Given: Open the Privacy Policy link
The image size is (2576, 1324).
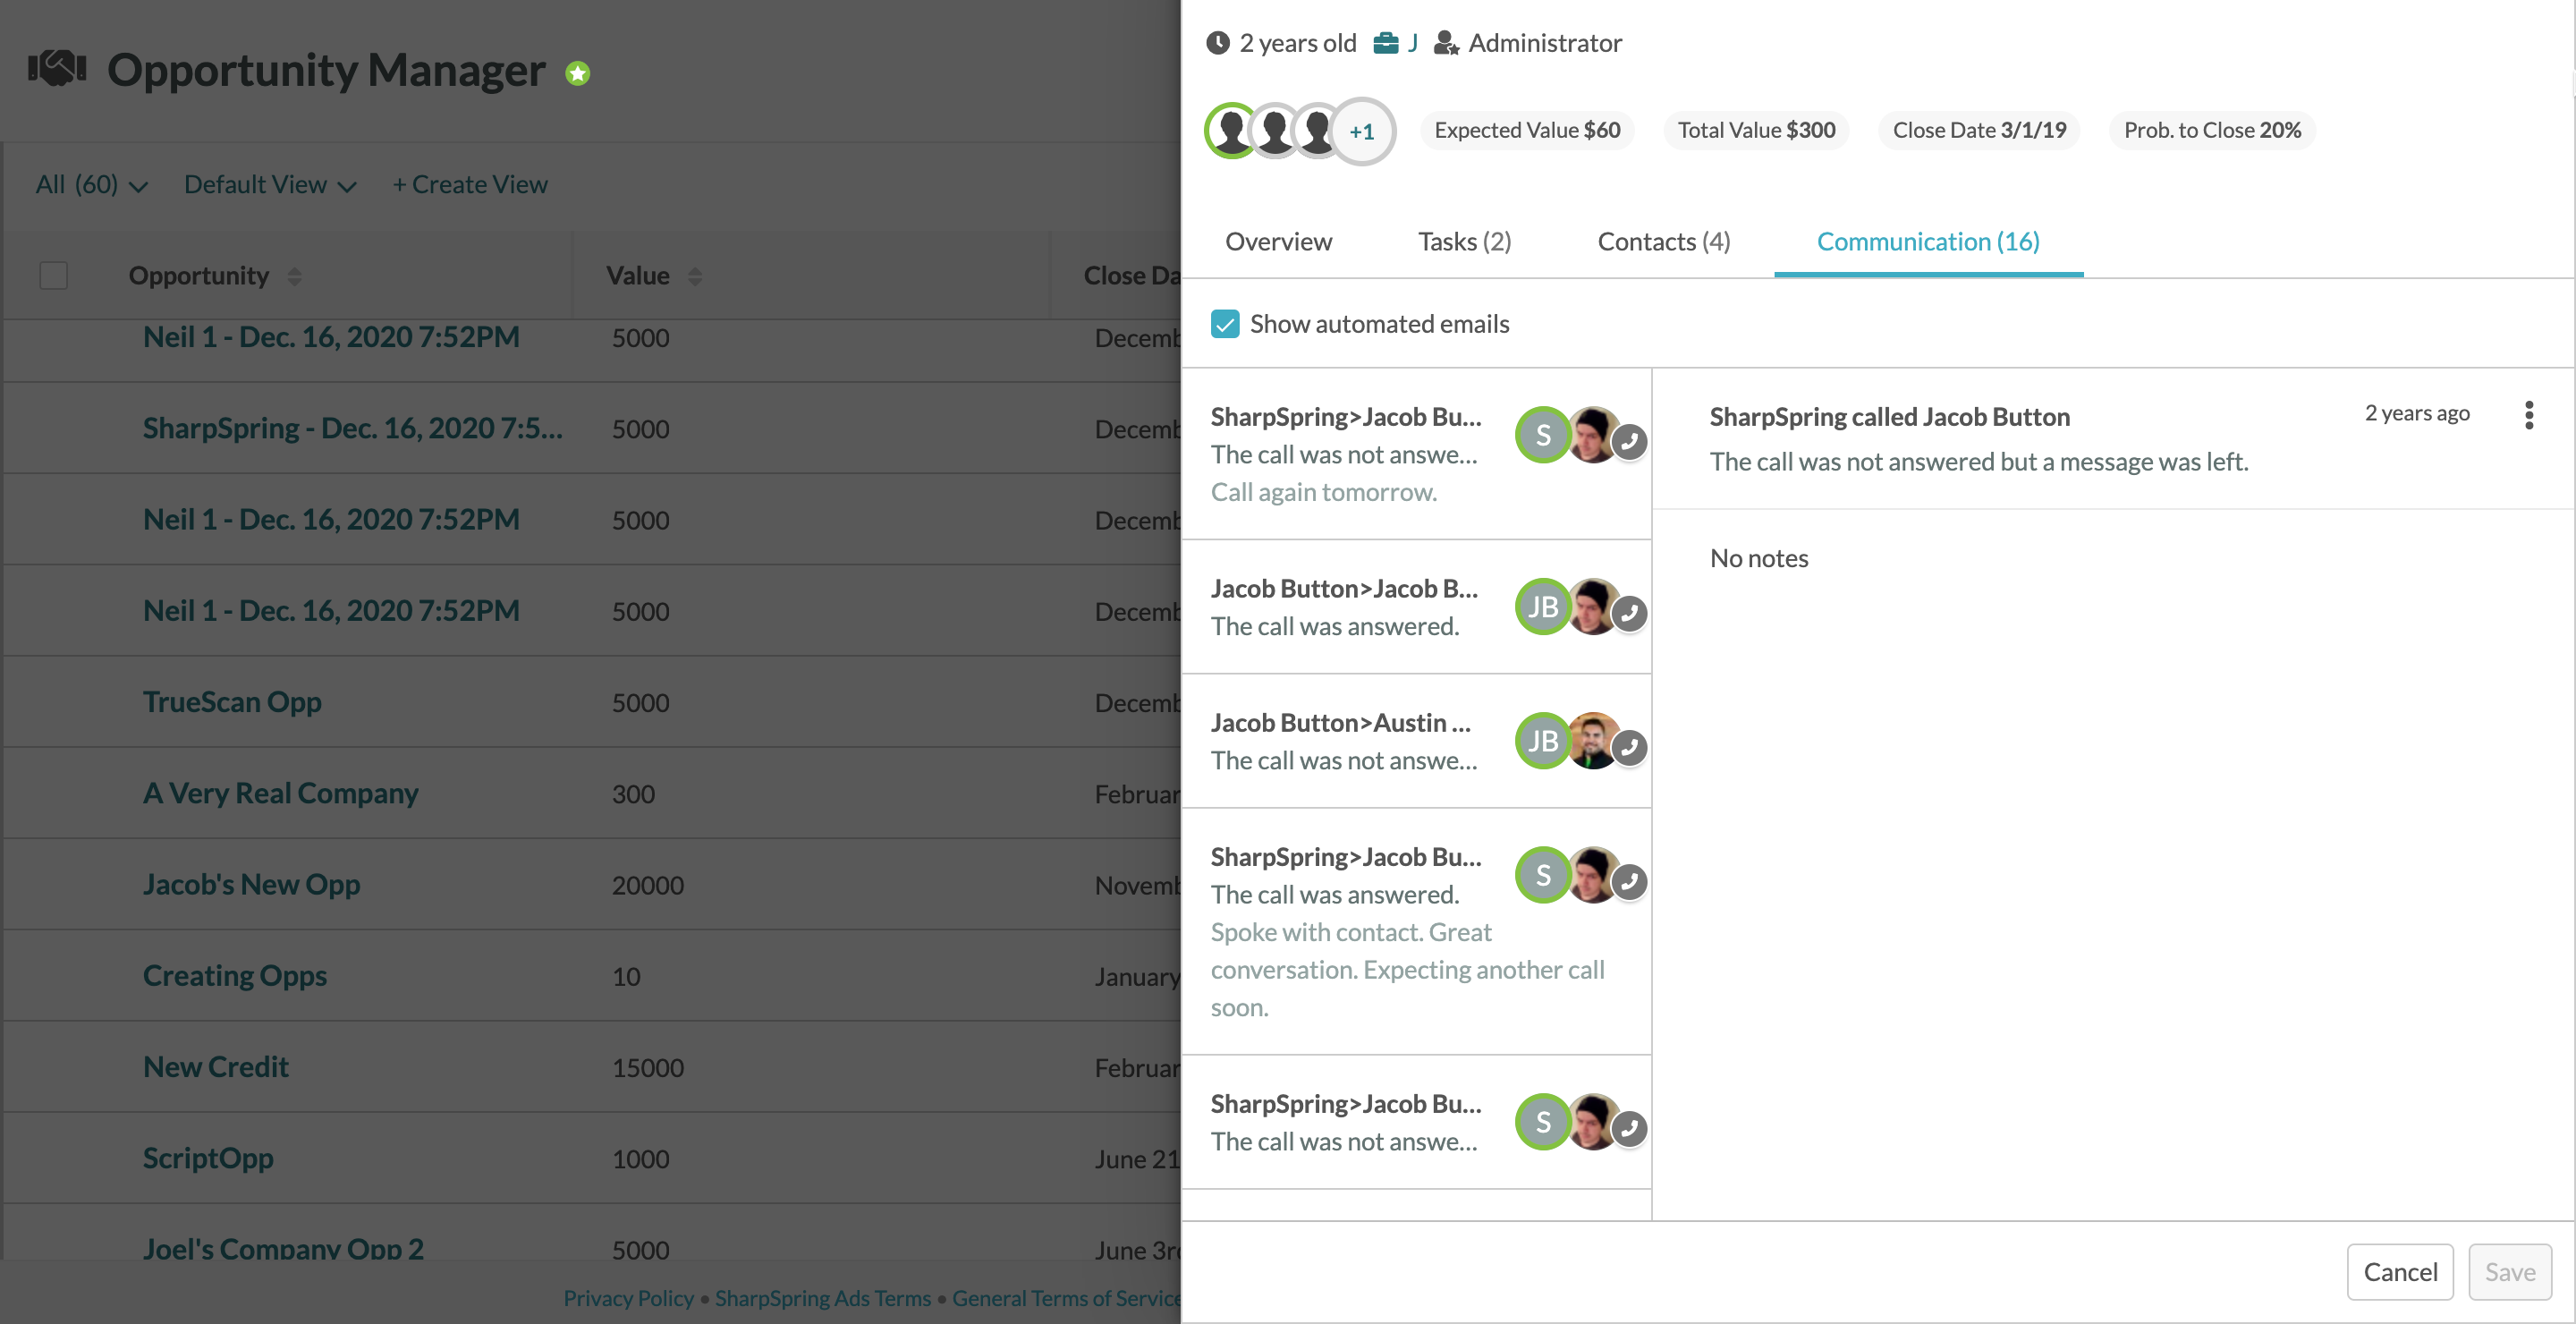Looking at the screenshot, I should [x=628, y=1298].
